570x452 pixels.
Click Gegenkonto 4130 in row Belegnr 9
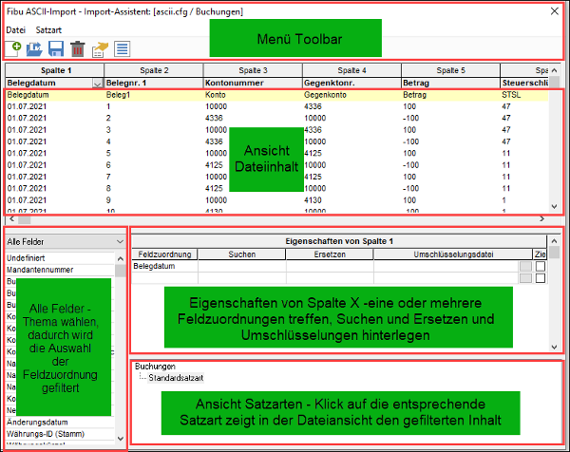coord(313,200)
